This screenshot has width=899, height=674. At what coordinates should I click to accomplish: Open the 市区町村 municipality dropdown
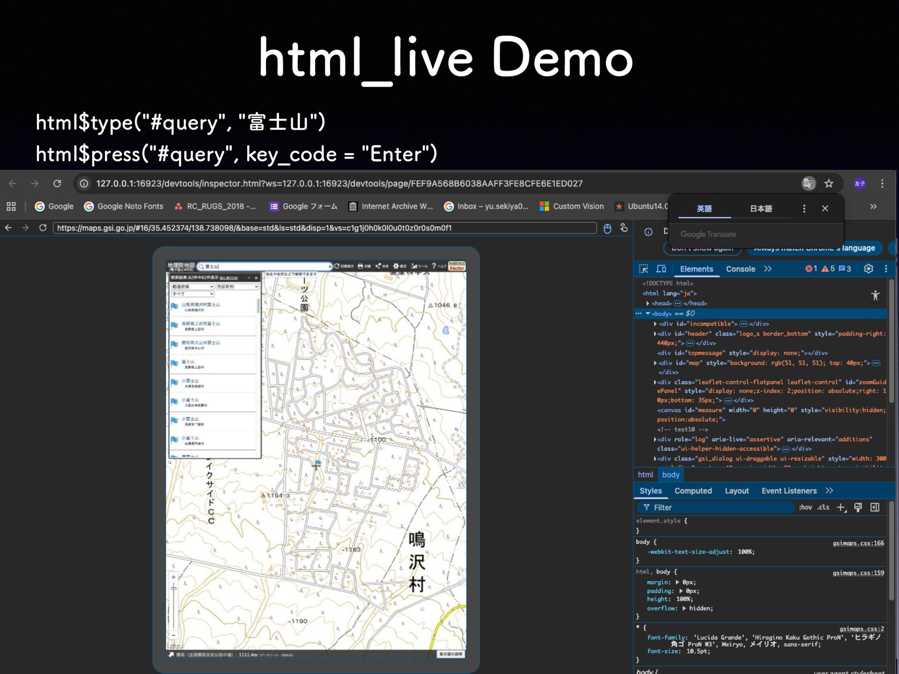[237, 286]
